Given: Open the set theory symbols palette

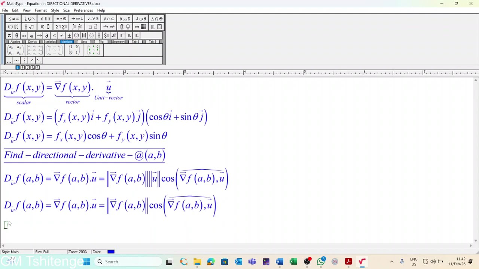Looking at the screenshot, I should pos(109,19).
